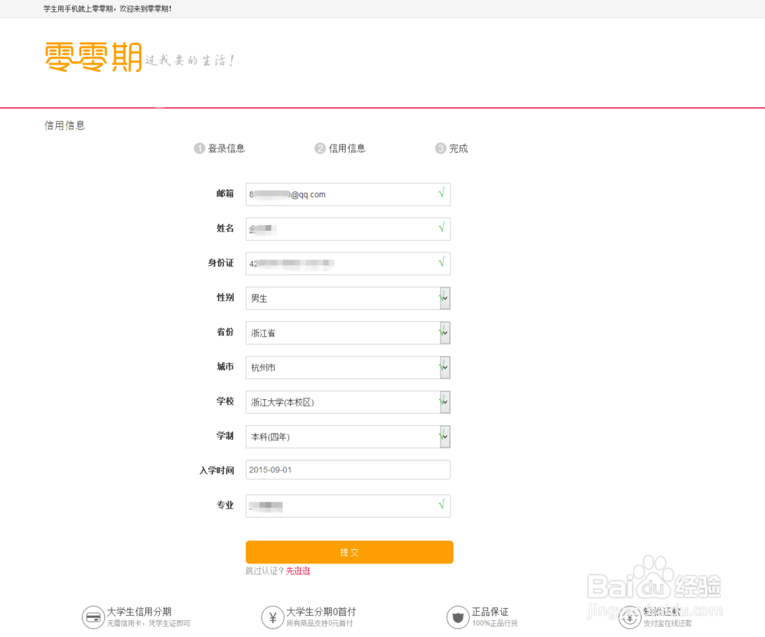Viewport: 765px width, 637px height.
Task: Click the step 2 信用信息 circle icon
Action: [x=320, y=148]
